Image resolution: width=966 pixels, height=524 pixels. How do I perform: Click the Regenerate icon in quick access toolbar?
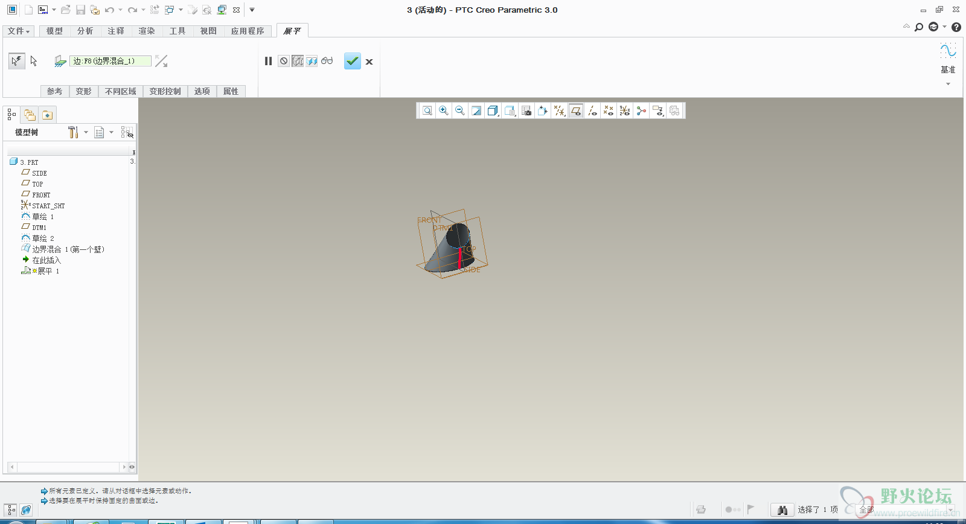(x=155, y=10)
